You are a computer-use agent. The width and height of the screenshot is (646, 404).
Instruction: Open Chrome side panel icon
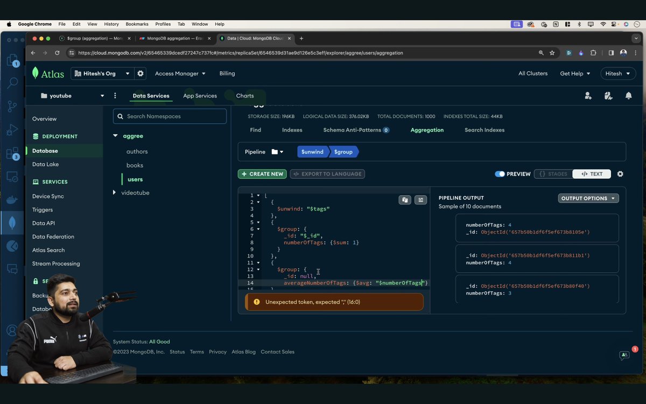[611, 53]
